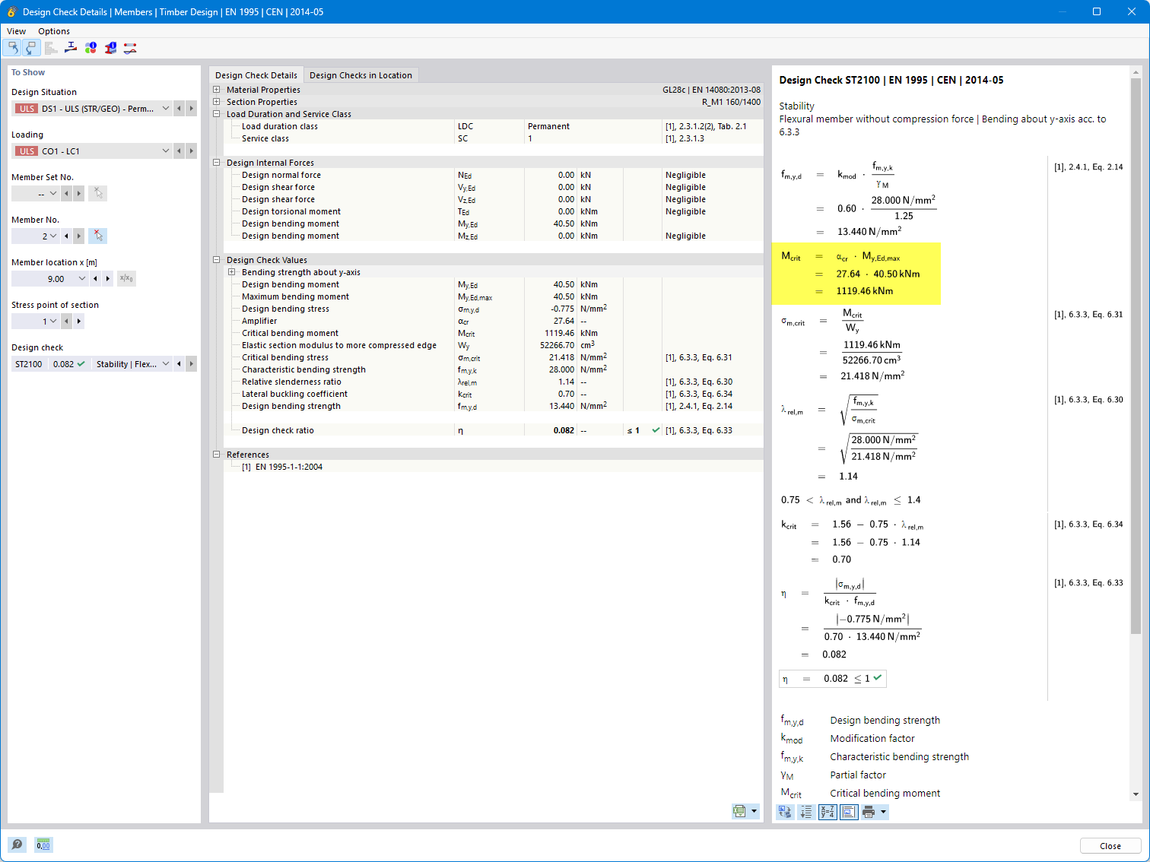Image resolution: width=1150 pixels, height=862 pixels.
Task: Go to previous Loading with left arrow
Action: (x=179, y=151)
